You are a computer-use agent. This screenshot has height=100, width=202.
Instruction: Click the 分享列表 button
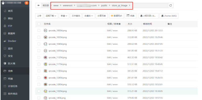pos(102,16)
